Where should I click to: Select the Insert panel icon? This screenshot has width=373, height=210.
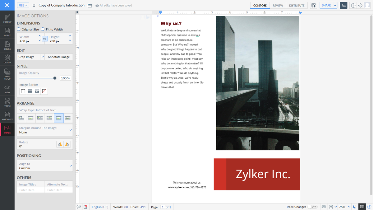[x=7, y=32]
